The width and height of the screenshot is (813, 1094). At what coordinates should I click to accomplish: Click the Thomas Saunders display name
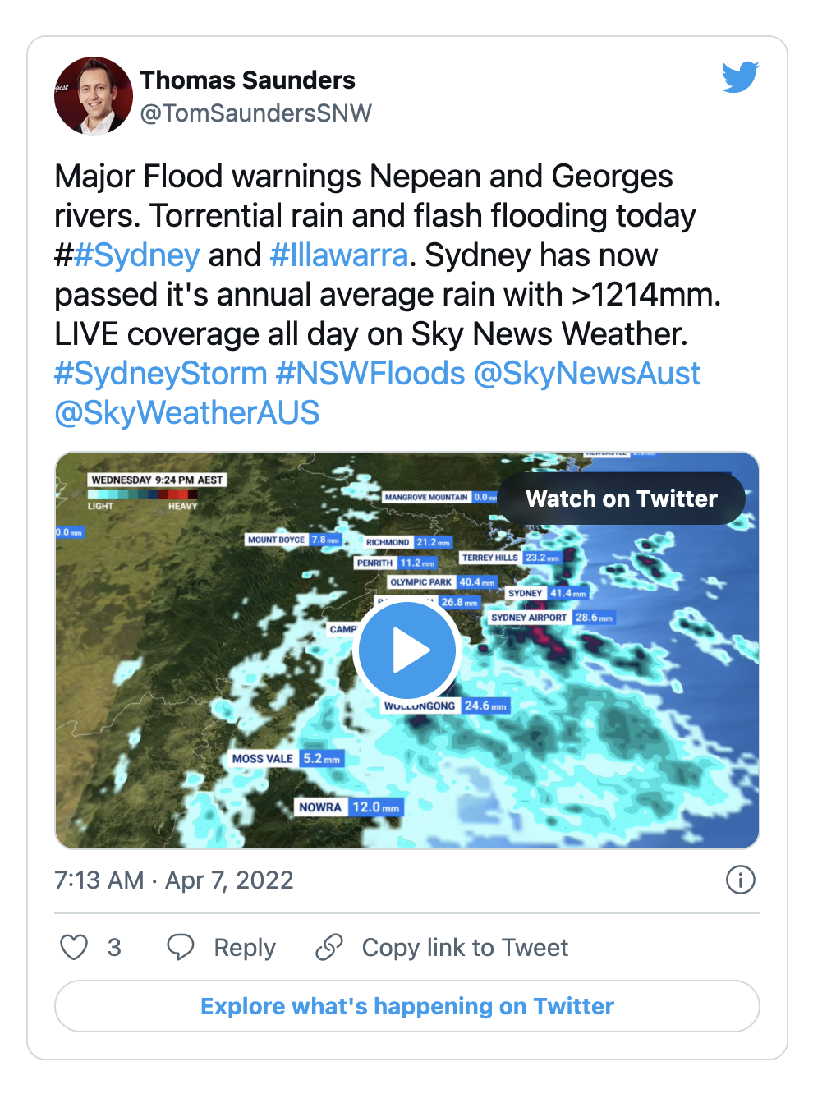click(x=248, y=80)
